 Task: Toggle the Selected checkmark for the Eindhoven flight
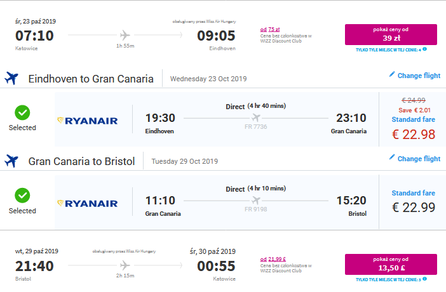pyautogui.click(x=22, y=112)
